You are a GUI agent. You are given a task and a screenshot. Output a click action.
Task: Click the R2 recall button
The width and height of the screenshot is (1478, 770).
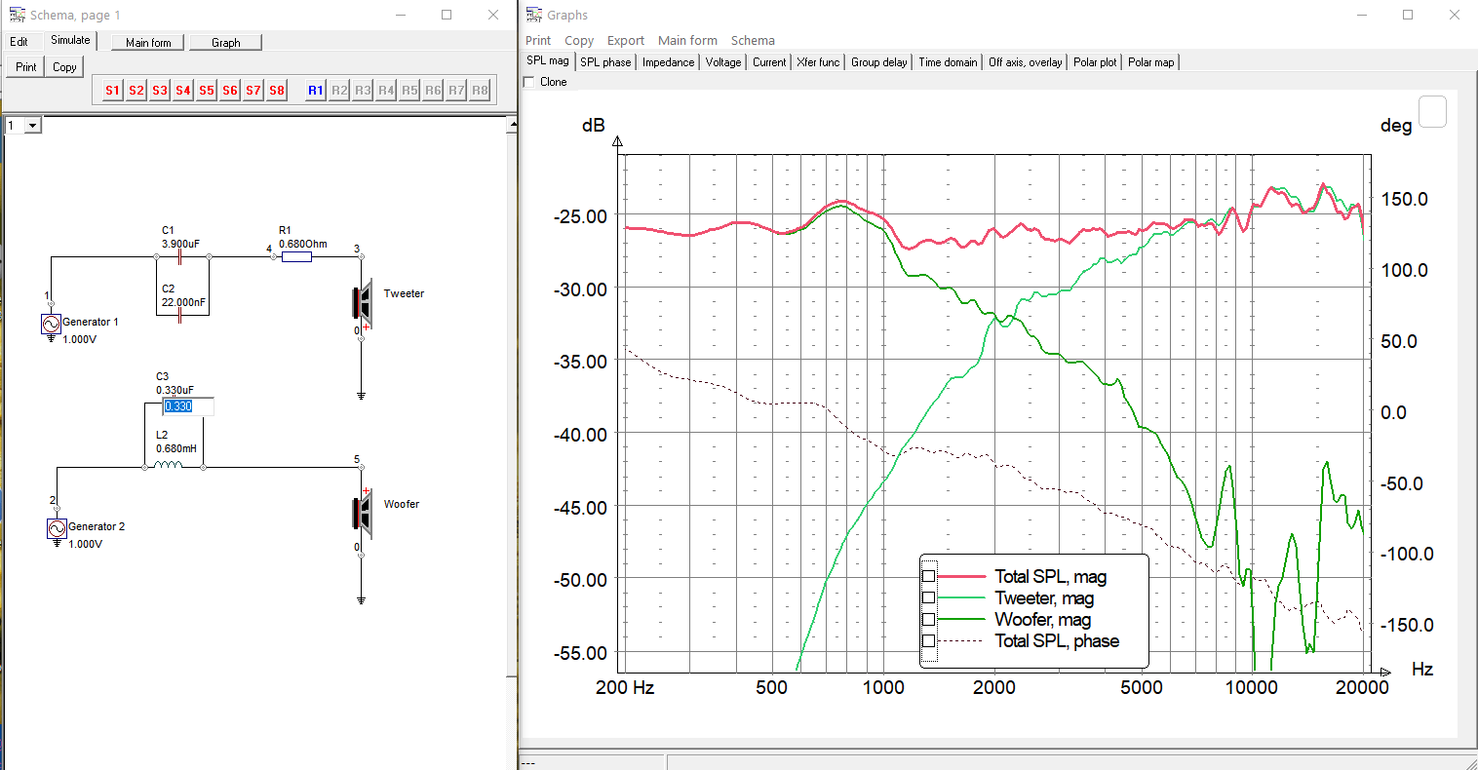pos(339,90)
